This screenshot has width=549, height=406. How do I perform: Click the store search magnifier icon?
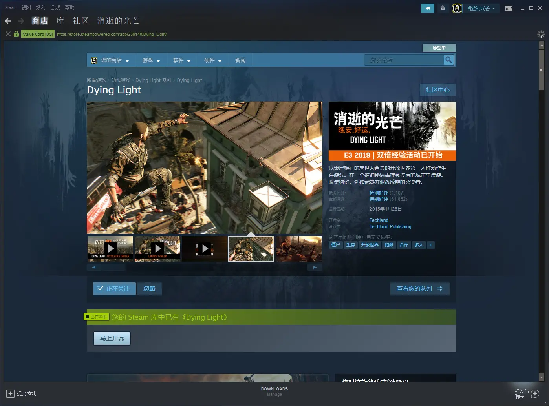pos(448,60)
